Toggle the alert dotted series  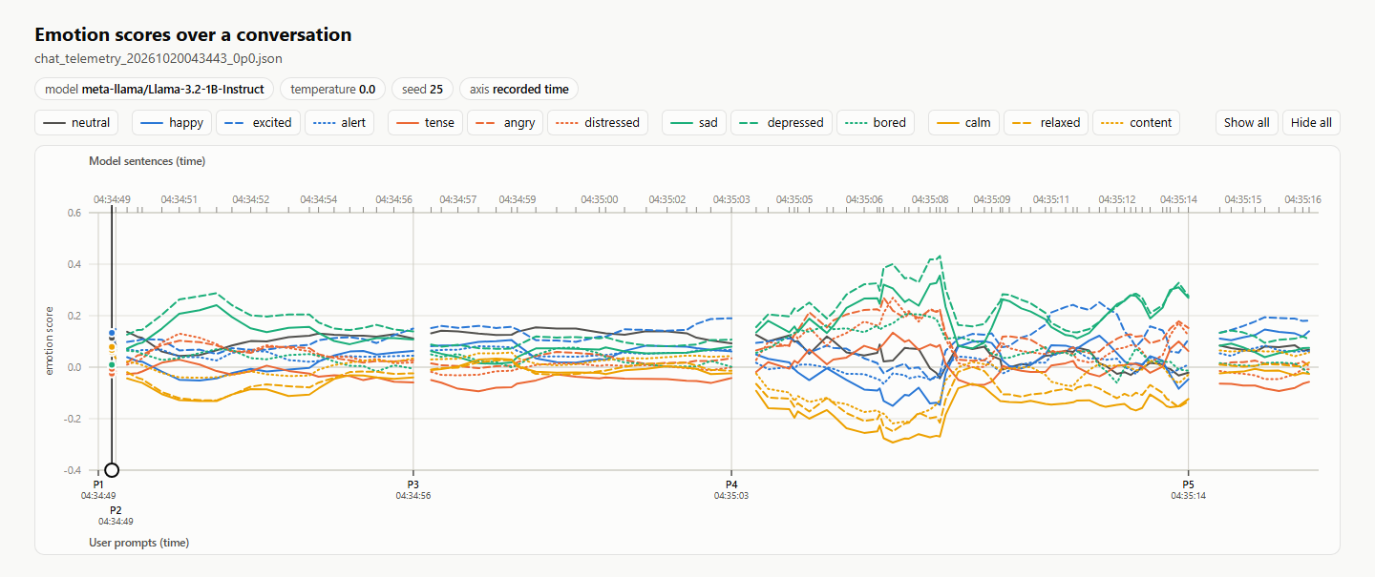(339, 122)
